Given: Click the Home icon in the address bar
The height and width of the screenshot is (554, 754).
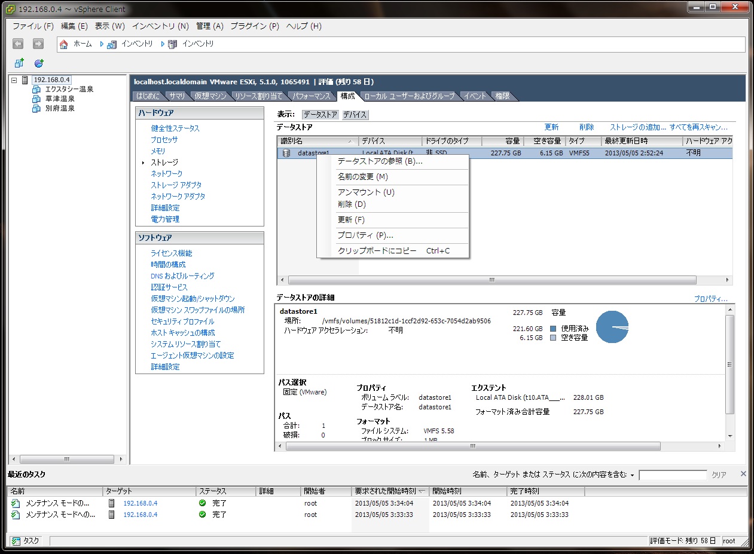Looking at the screenshot, I should coord(64,44).
